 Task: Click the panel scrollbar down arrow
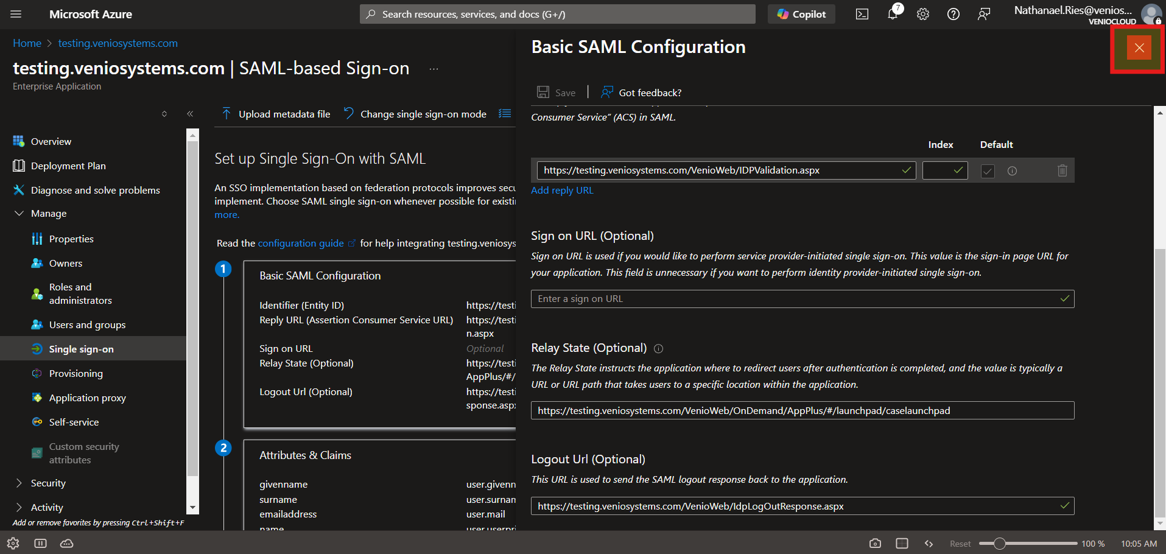click(1160, 523)
